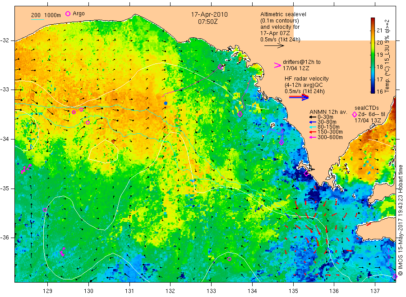Click the 'drifters@12h to' legend text
This screenshot has width=406, height=297.
302,62
